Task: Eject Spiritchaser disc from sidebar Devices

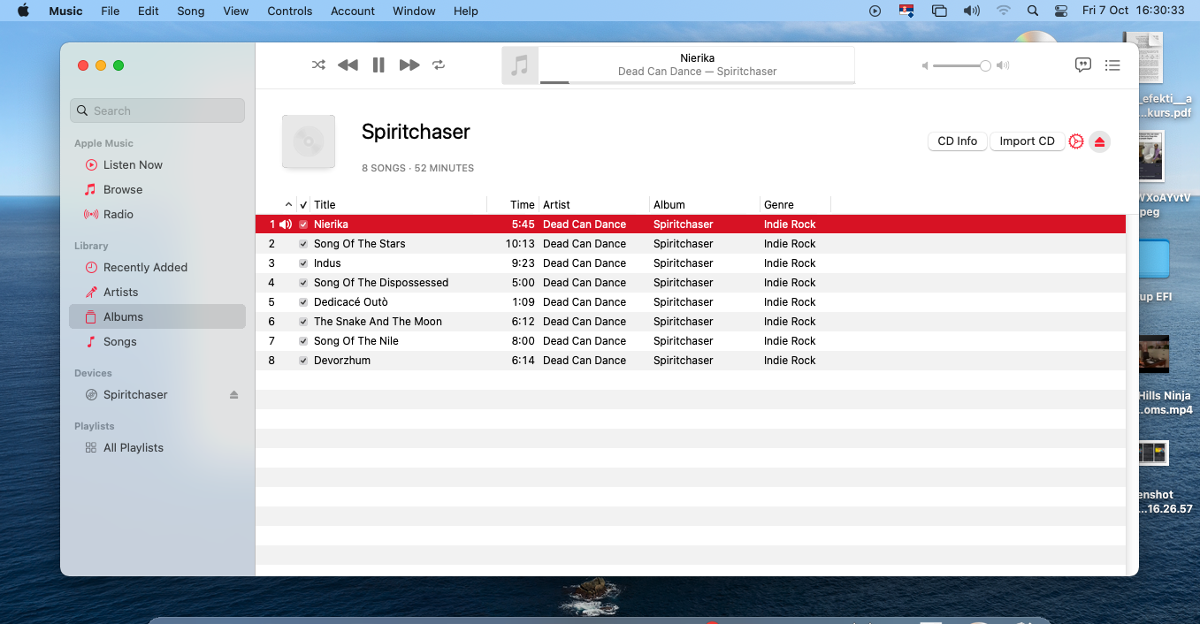Action: (233, 395)
